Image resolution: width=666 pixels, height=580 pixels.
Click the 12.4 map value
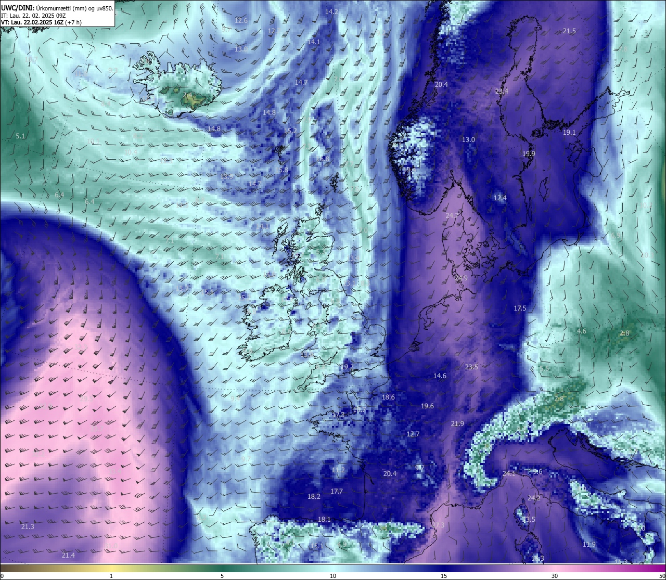(x=500, y=198)
